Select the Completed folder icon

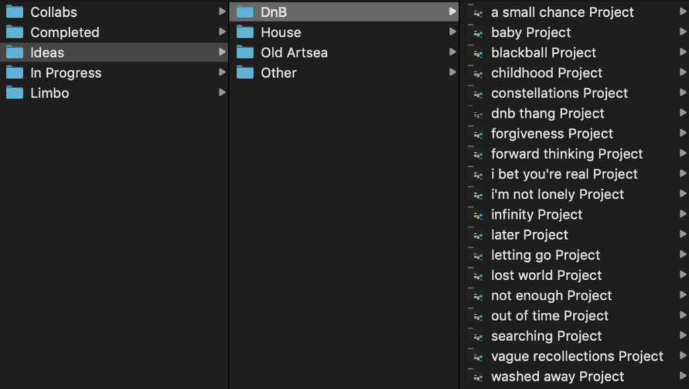[x=15, y=32]
